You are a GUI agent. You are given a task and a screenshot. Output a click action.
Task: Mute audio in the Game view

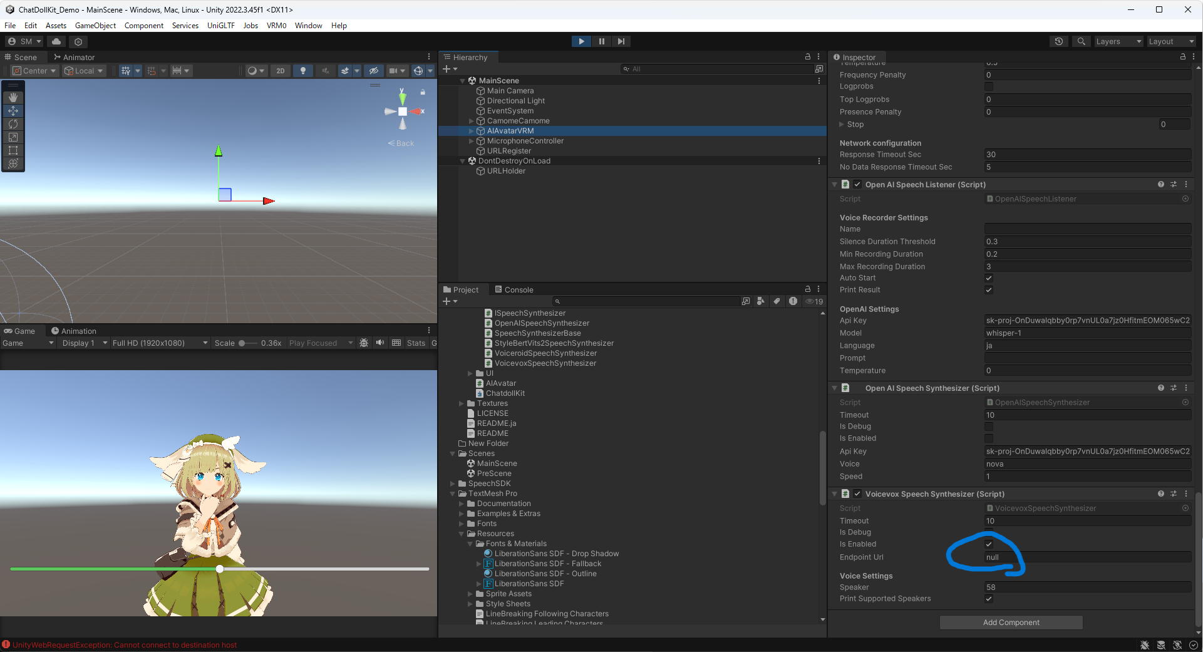(x=380, y=343)
